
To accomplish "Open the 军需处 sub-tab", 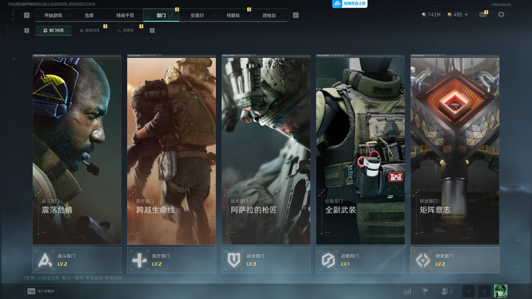I will point(126,30).
